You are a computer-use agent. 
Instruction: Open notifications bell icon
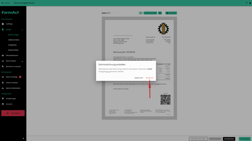250,3
